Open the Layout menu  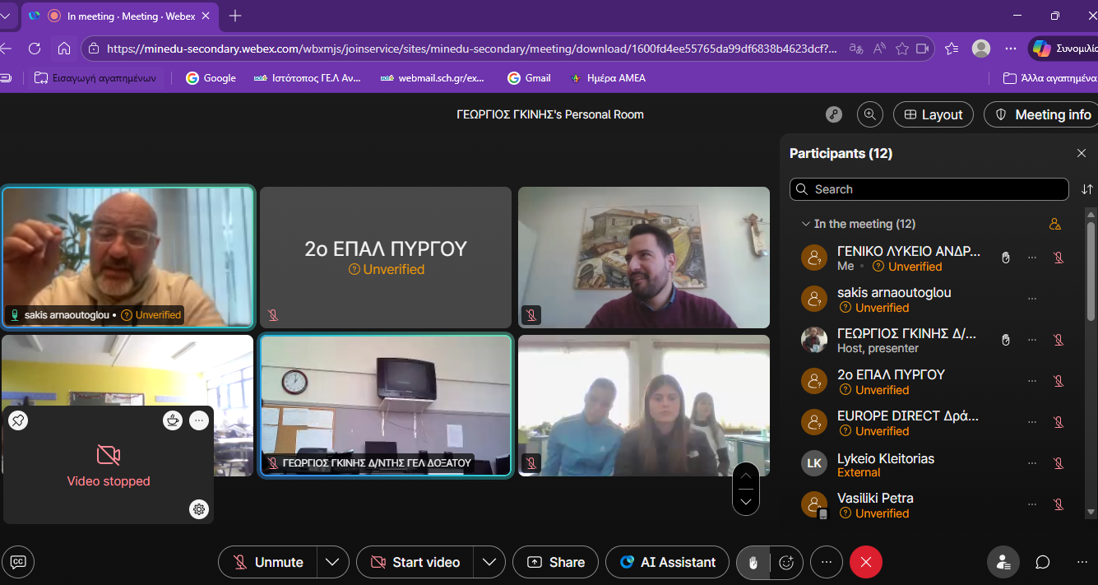point(933,114)
